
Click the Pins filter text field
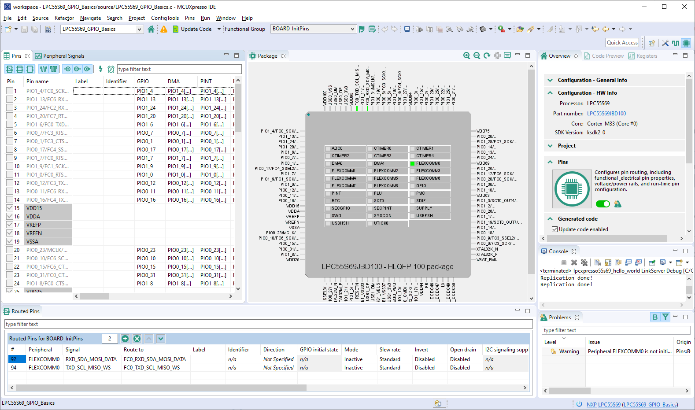coord(179,69)
